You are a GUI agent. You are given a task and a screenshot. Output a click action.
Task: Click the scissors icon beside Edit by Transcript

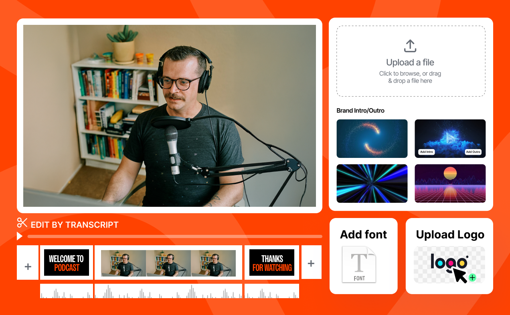click(x=22, y=222)
